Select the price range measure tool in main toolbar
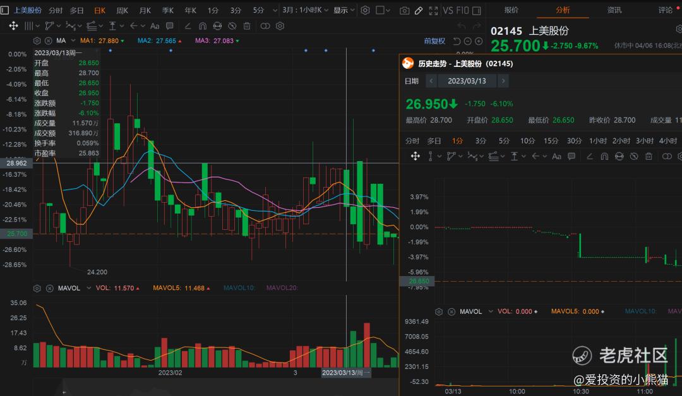 pos(112,26)
